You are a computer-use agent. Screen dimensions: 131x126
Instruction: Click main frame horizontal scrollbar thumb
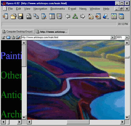tap(78, 122)
